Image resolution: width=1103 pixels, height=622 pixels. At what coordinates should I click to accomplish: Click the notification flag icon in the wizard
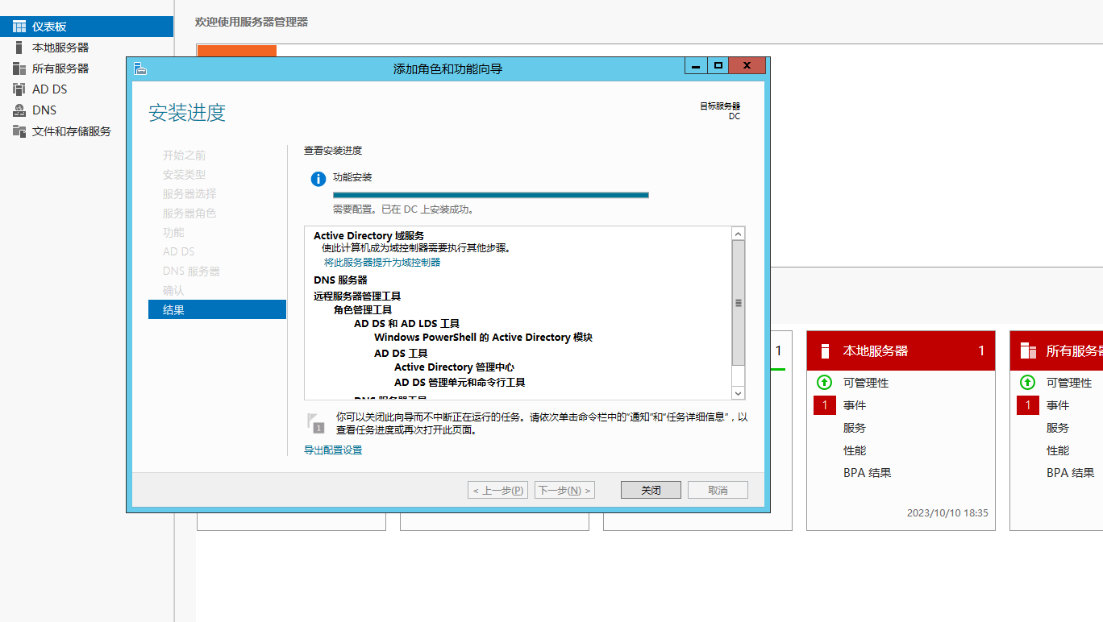316,422
